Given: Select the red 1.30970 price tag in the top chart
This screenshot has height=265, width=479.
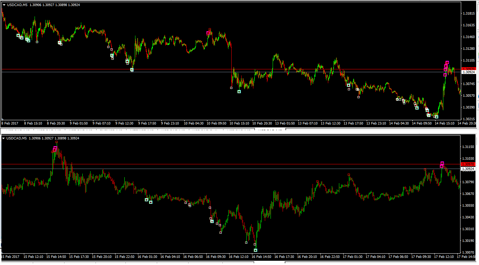Looking at the screenshot, I should pyautogui.click(x=468, y=69).
